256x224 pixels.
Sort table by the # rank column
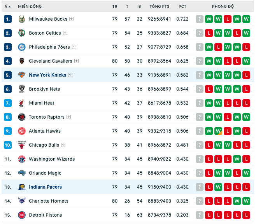click(x=8, y=7)
